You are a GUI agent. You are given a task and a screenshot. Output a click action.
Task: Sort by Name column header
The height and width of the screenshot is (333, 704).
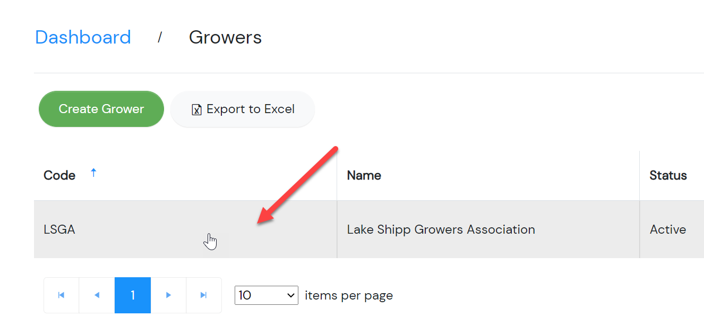(364, 175)
